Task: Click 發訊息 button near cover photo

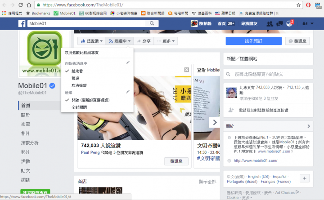Action: 297,41
